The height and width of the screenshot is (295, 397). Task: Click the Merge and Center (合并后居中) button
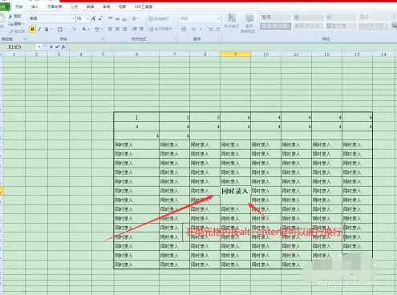161,29
